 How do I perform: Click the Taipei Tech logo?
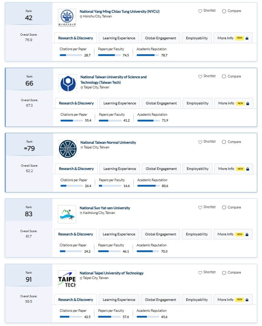67,279
